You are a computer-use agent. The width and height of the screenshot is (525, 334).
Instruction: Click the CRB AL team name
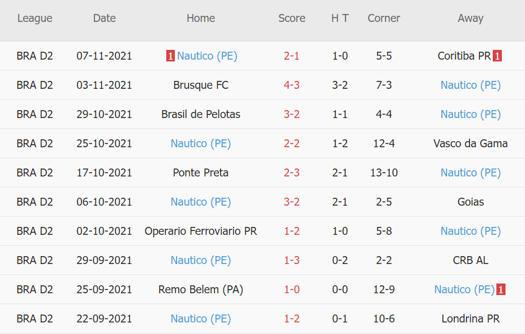coord(471,260)
